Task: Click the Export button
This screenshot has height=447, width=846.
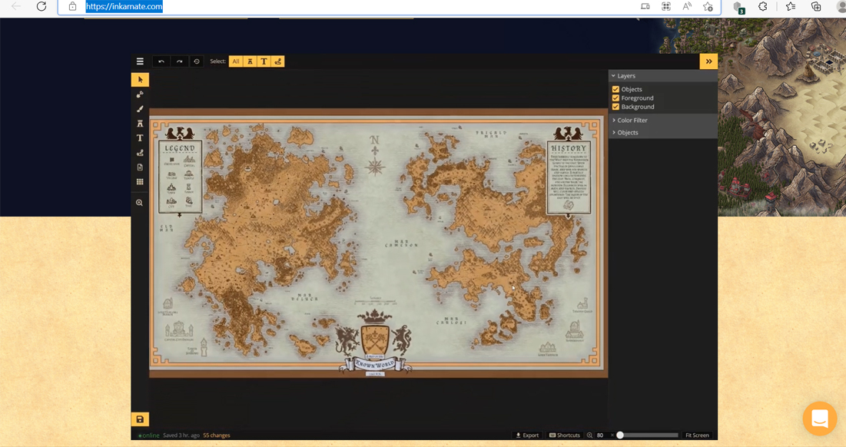Action: 527,435
